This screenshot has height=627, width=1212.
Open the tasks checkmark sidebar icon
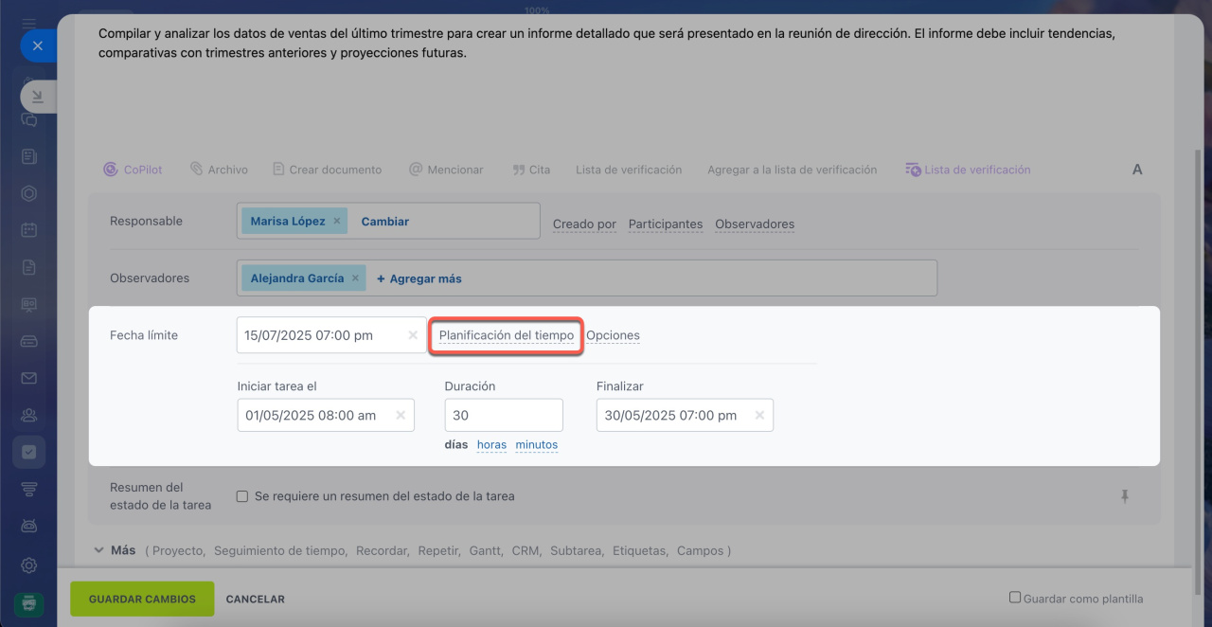29,452
